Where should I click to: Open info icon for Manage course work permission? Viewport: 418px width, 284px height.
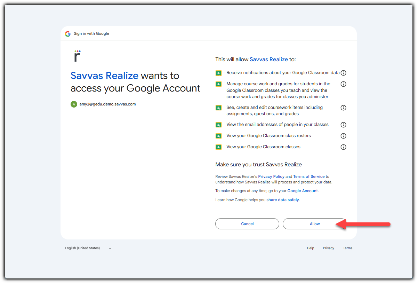pyautogui.click(x=343, y=84)
